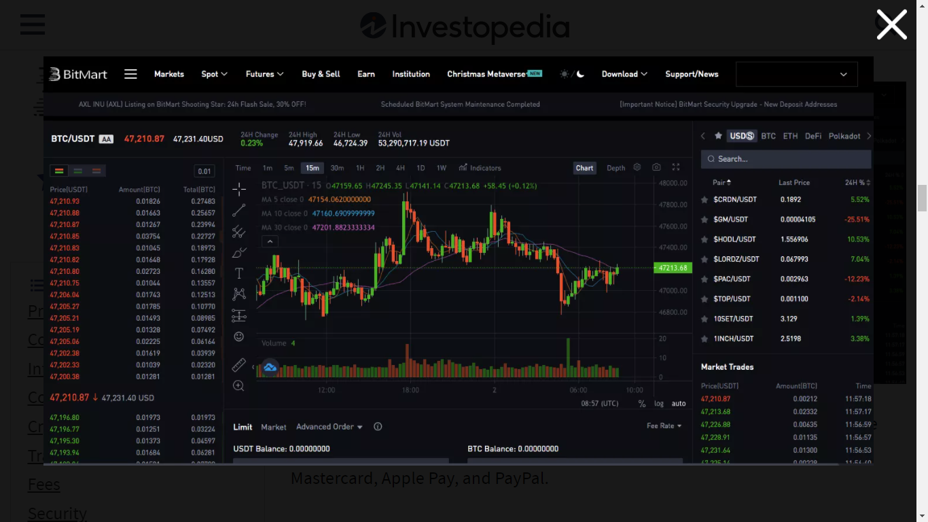Select the prediction and measurement tool
The width and height of the screenshot is (928, 522).
[x=239, y=315]
